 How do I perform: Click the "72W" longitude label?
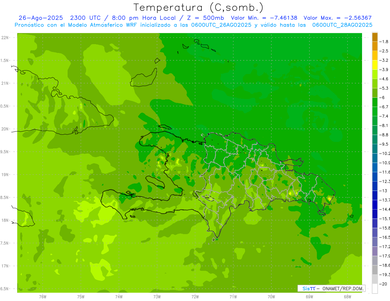(x=195, y=297)
